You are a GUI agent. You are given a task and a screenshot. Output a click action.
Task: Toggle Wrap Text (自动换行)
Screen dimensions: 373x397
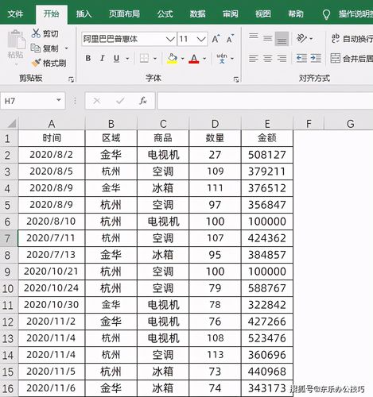click(352, 39)
